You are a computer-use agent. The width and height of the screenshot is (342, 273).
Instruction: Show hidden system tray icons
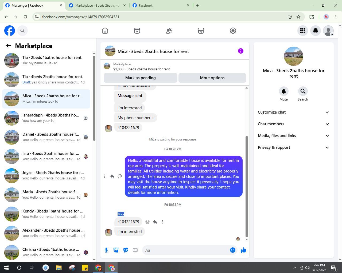point(294,268)
